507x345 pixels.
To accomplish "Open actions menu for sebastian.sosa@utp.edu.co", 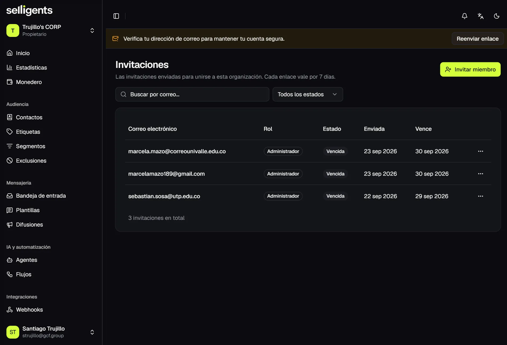I will coord(481,196).
